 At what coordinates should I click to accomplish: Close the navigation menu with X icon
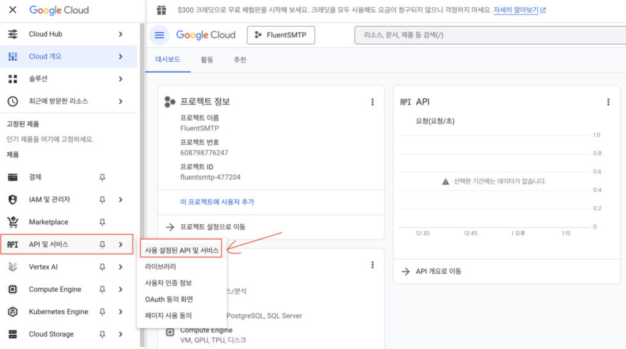pyautogui.click(x=13, y=10)
